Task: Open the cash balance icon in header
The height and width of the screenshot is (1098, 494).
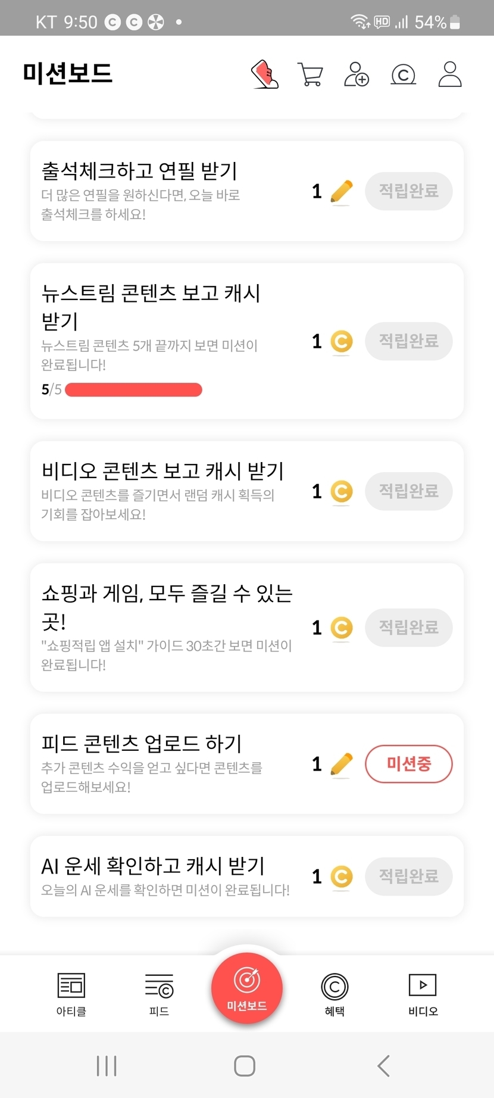Action: click(403, 75)
